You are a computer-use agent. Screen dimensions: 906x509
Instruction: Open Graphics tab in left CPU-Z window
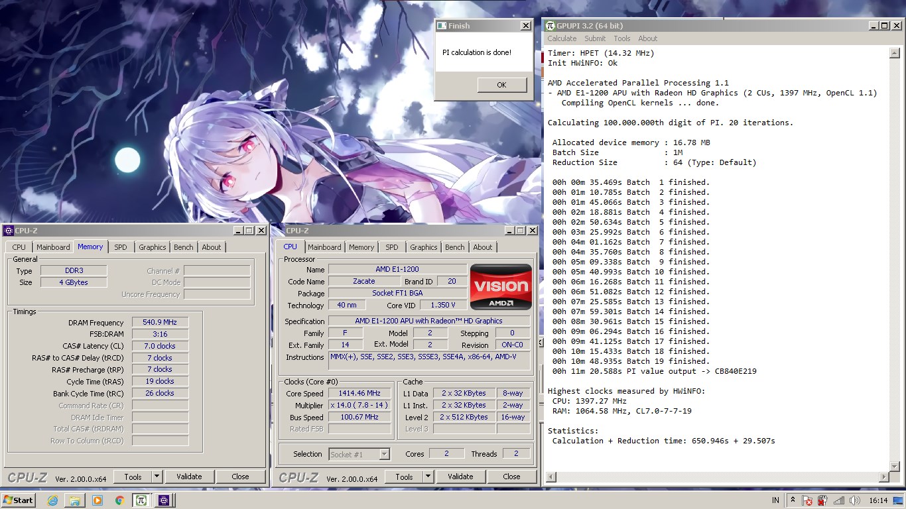(152, 247)
